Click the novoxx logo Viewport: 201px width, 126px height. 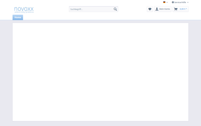(x=24, y=10)
